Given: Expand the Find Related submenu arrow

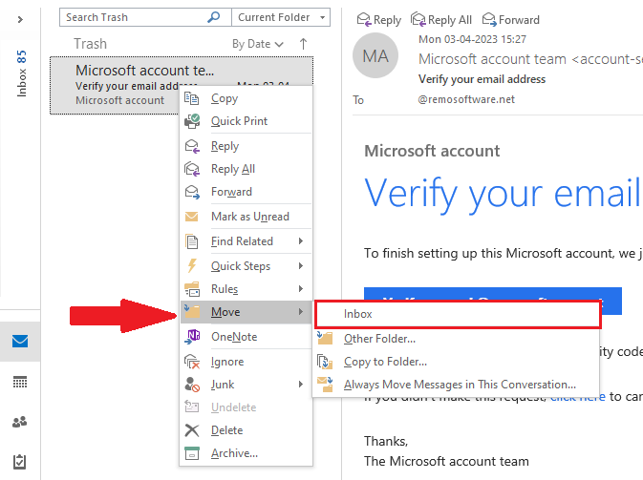Looking at the screenshot, I should (301, 241).
